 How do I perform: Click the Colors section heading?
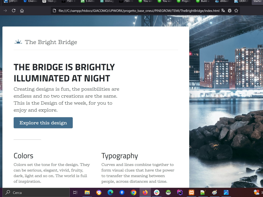click(x=23, y=156)
